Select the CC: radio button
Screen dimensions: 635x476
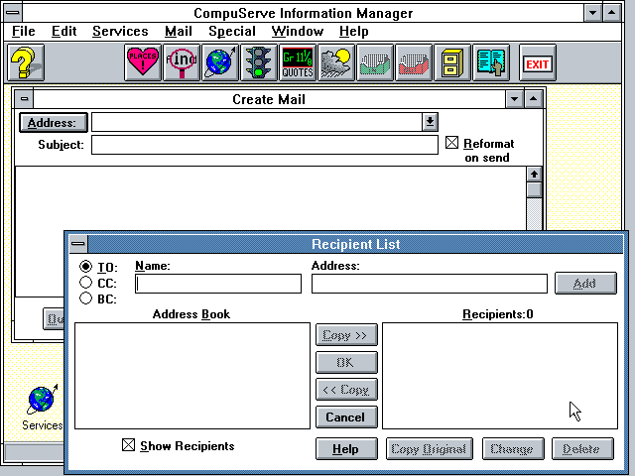click(x=85, y=282)
